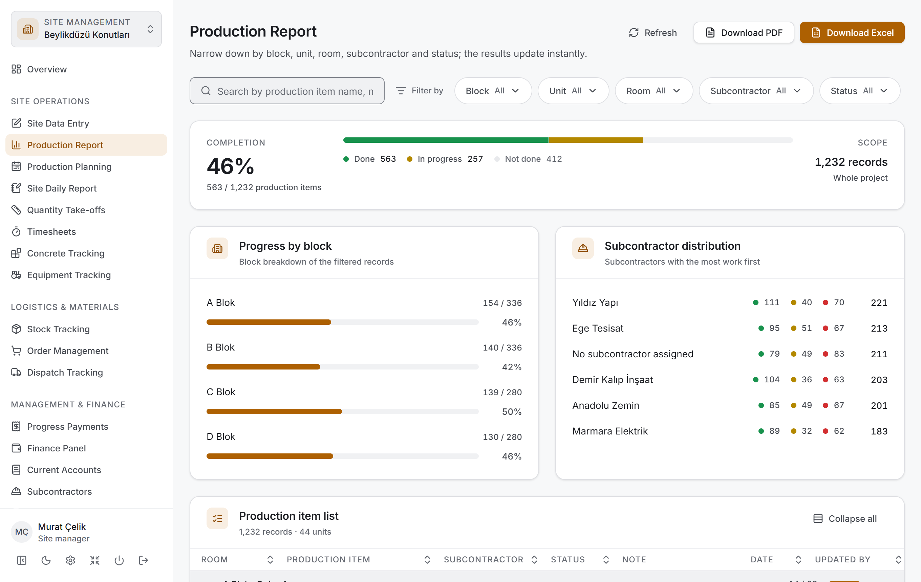Click the Timesheets stopwatch icon

click(16, 231)
